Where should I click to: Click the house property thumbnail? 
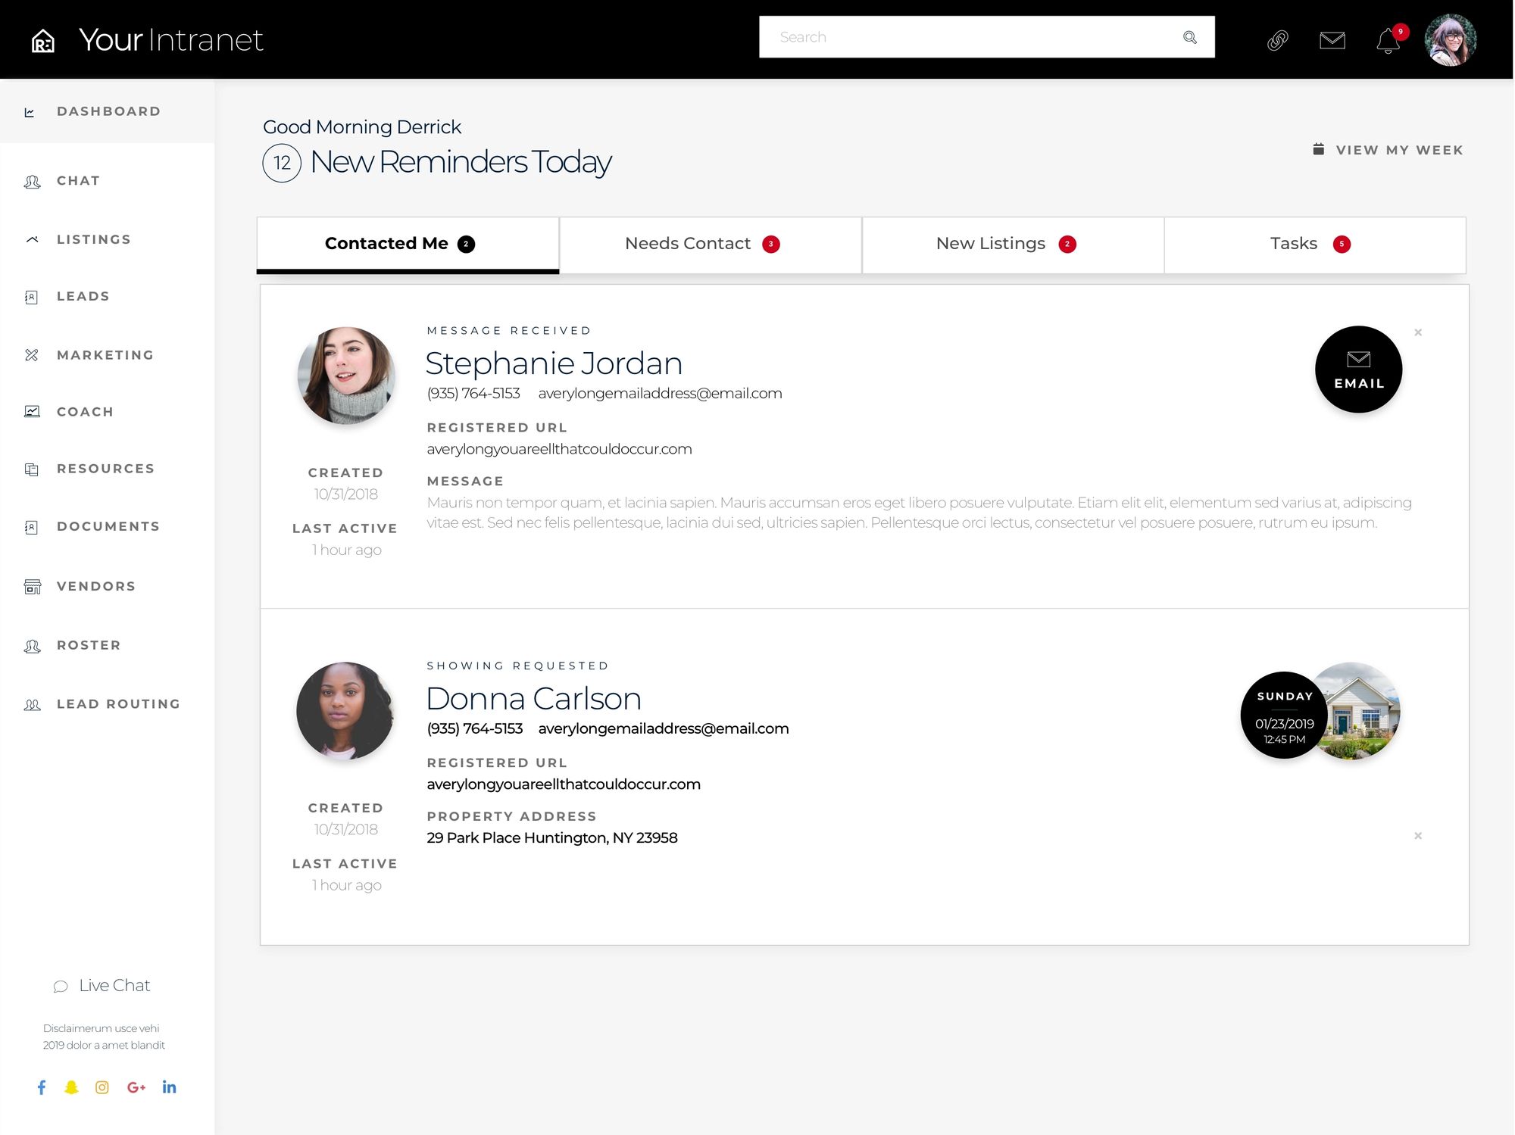click(1363, 712)
